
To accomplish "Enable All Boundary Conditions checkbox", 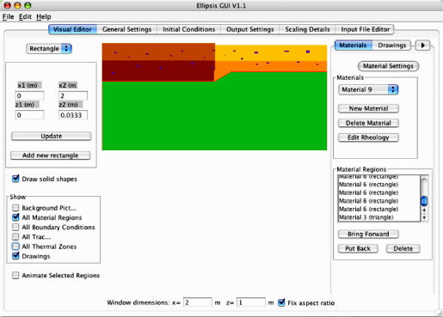I will click(x=15, y=227).
